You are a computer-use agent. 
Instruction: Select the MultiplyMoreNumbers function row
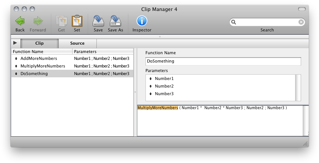coord(43,66)
